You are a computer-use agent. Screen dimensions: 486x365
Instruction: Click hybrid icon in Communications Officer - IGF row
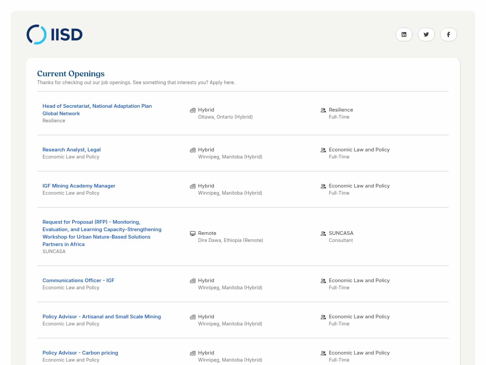(193, 281)
